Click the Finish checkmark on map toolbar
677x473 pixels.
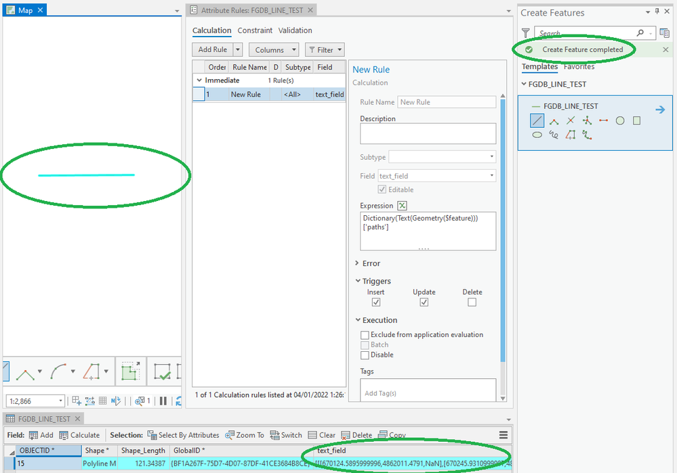pos(163,371)
